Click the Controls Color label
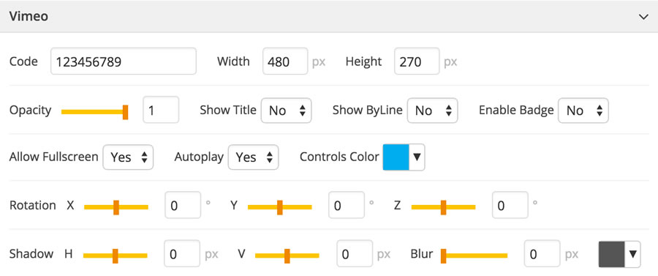This screenshot has width=658, height=276. coord(339,157)
